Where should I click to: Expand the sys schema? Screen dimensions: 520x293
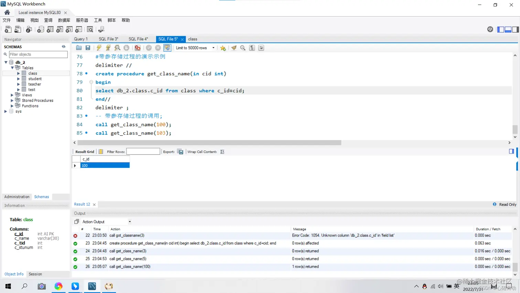(6, 112)
